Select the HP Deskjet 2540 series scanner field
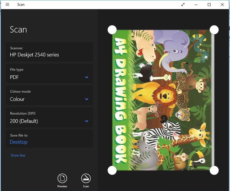This screenshot has height=191, width=230. click(x=49, y=52)
